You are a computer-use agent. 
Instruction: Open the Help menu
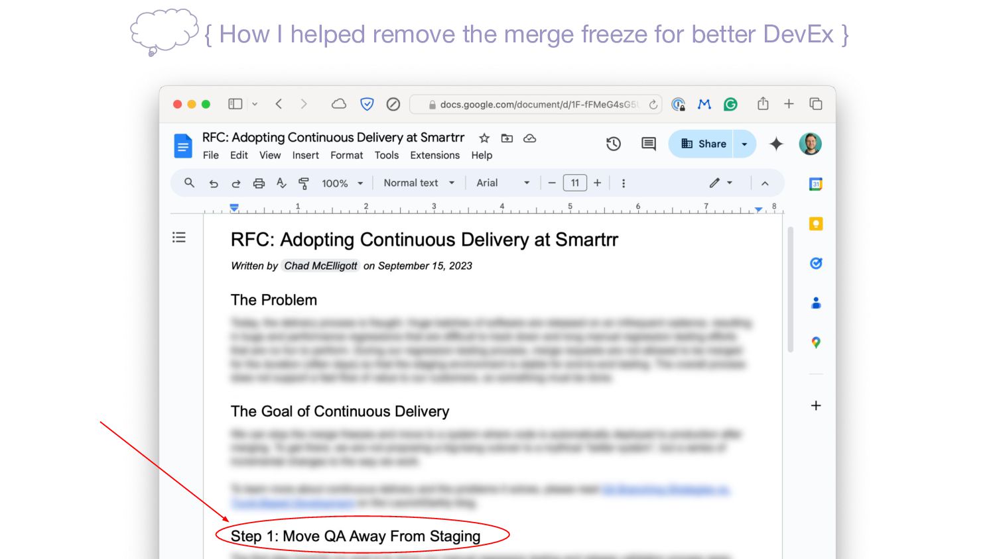[x=482, y=155]
